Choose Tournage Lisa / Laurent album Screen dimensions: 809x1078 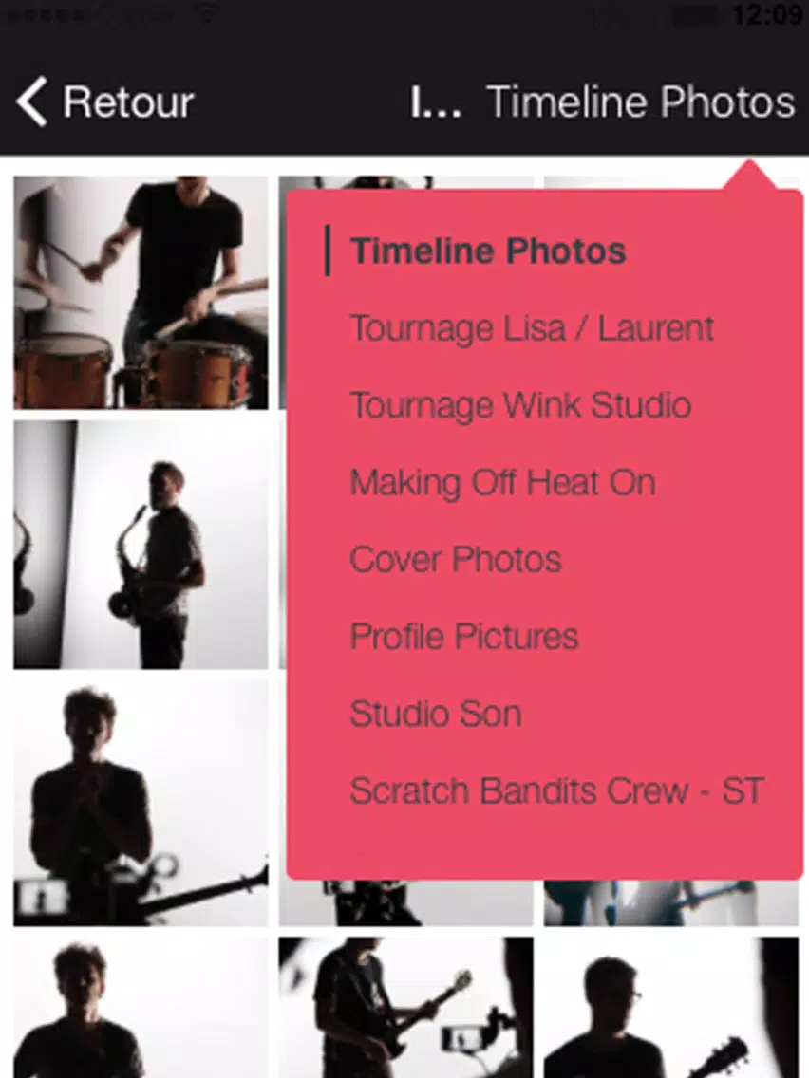pyautogui.click(x=532, y=328)
